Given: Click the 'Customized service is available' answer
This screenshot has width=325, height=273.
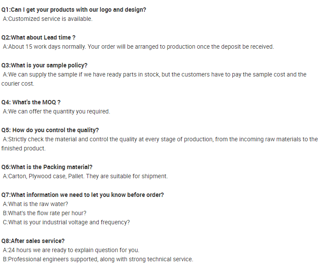Looking at the screenshot, I should [x=47, y=19].
